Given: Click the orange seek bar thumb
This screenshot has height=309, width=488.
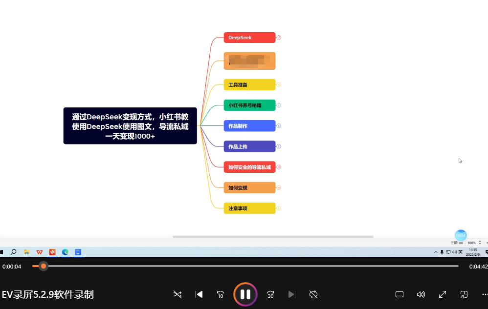Looking at the screenshot, I should pos(44,266).
